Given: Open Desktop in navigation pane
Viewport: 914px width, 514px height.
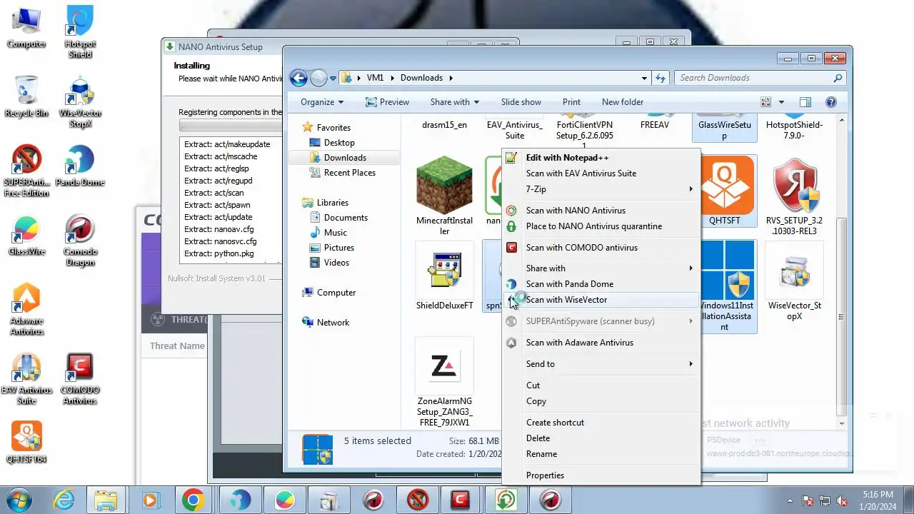Looking at the screenshot, I should click(339, 143).
